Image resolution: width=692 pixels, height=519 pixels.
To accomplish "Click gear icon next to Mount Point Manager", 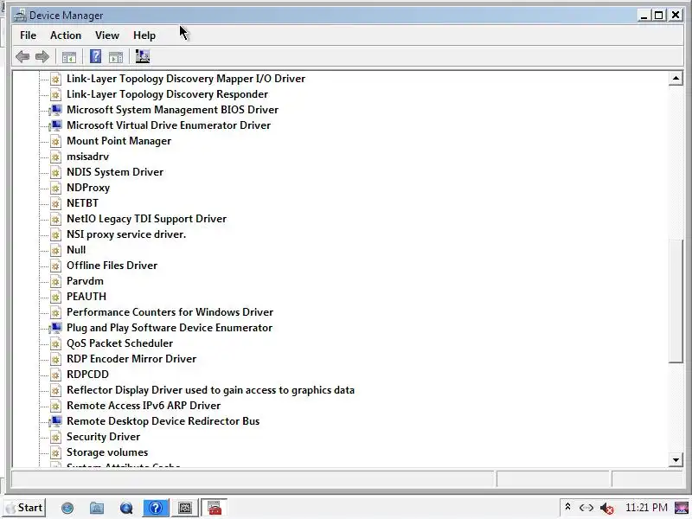I will click(55, 141).
